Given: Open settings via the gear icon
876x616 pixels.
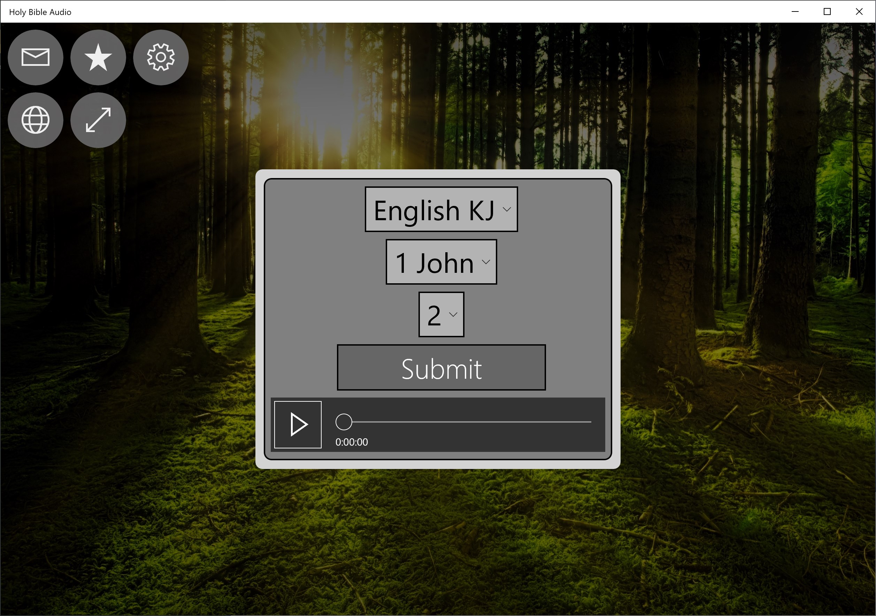Looking at the screenshot, I should click(x=161, y=57).
